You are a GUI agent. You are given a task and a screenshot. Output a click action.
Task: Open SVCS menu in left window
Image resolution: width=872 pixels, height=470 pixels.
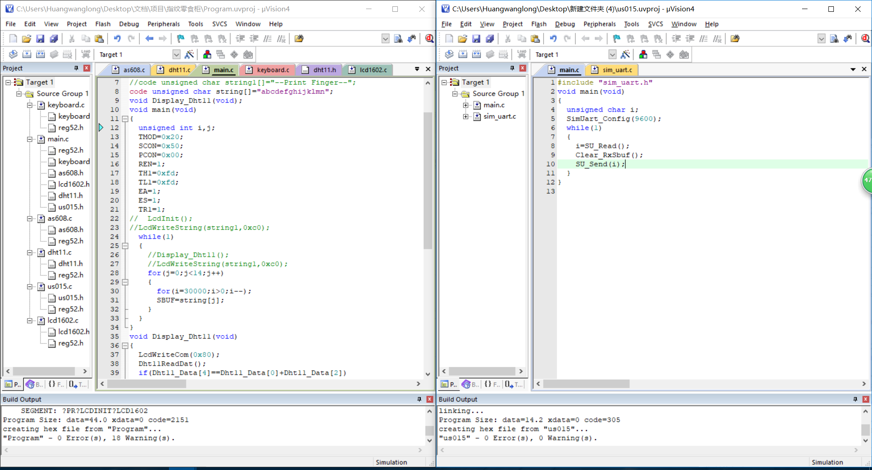(x=219, y=24)
